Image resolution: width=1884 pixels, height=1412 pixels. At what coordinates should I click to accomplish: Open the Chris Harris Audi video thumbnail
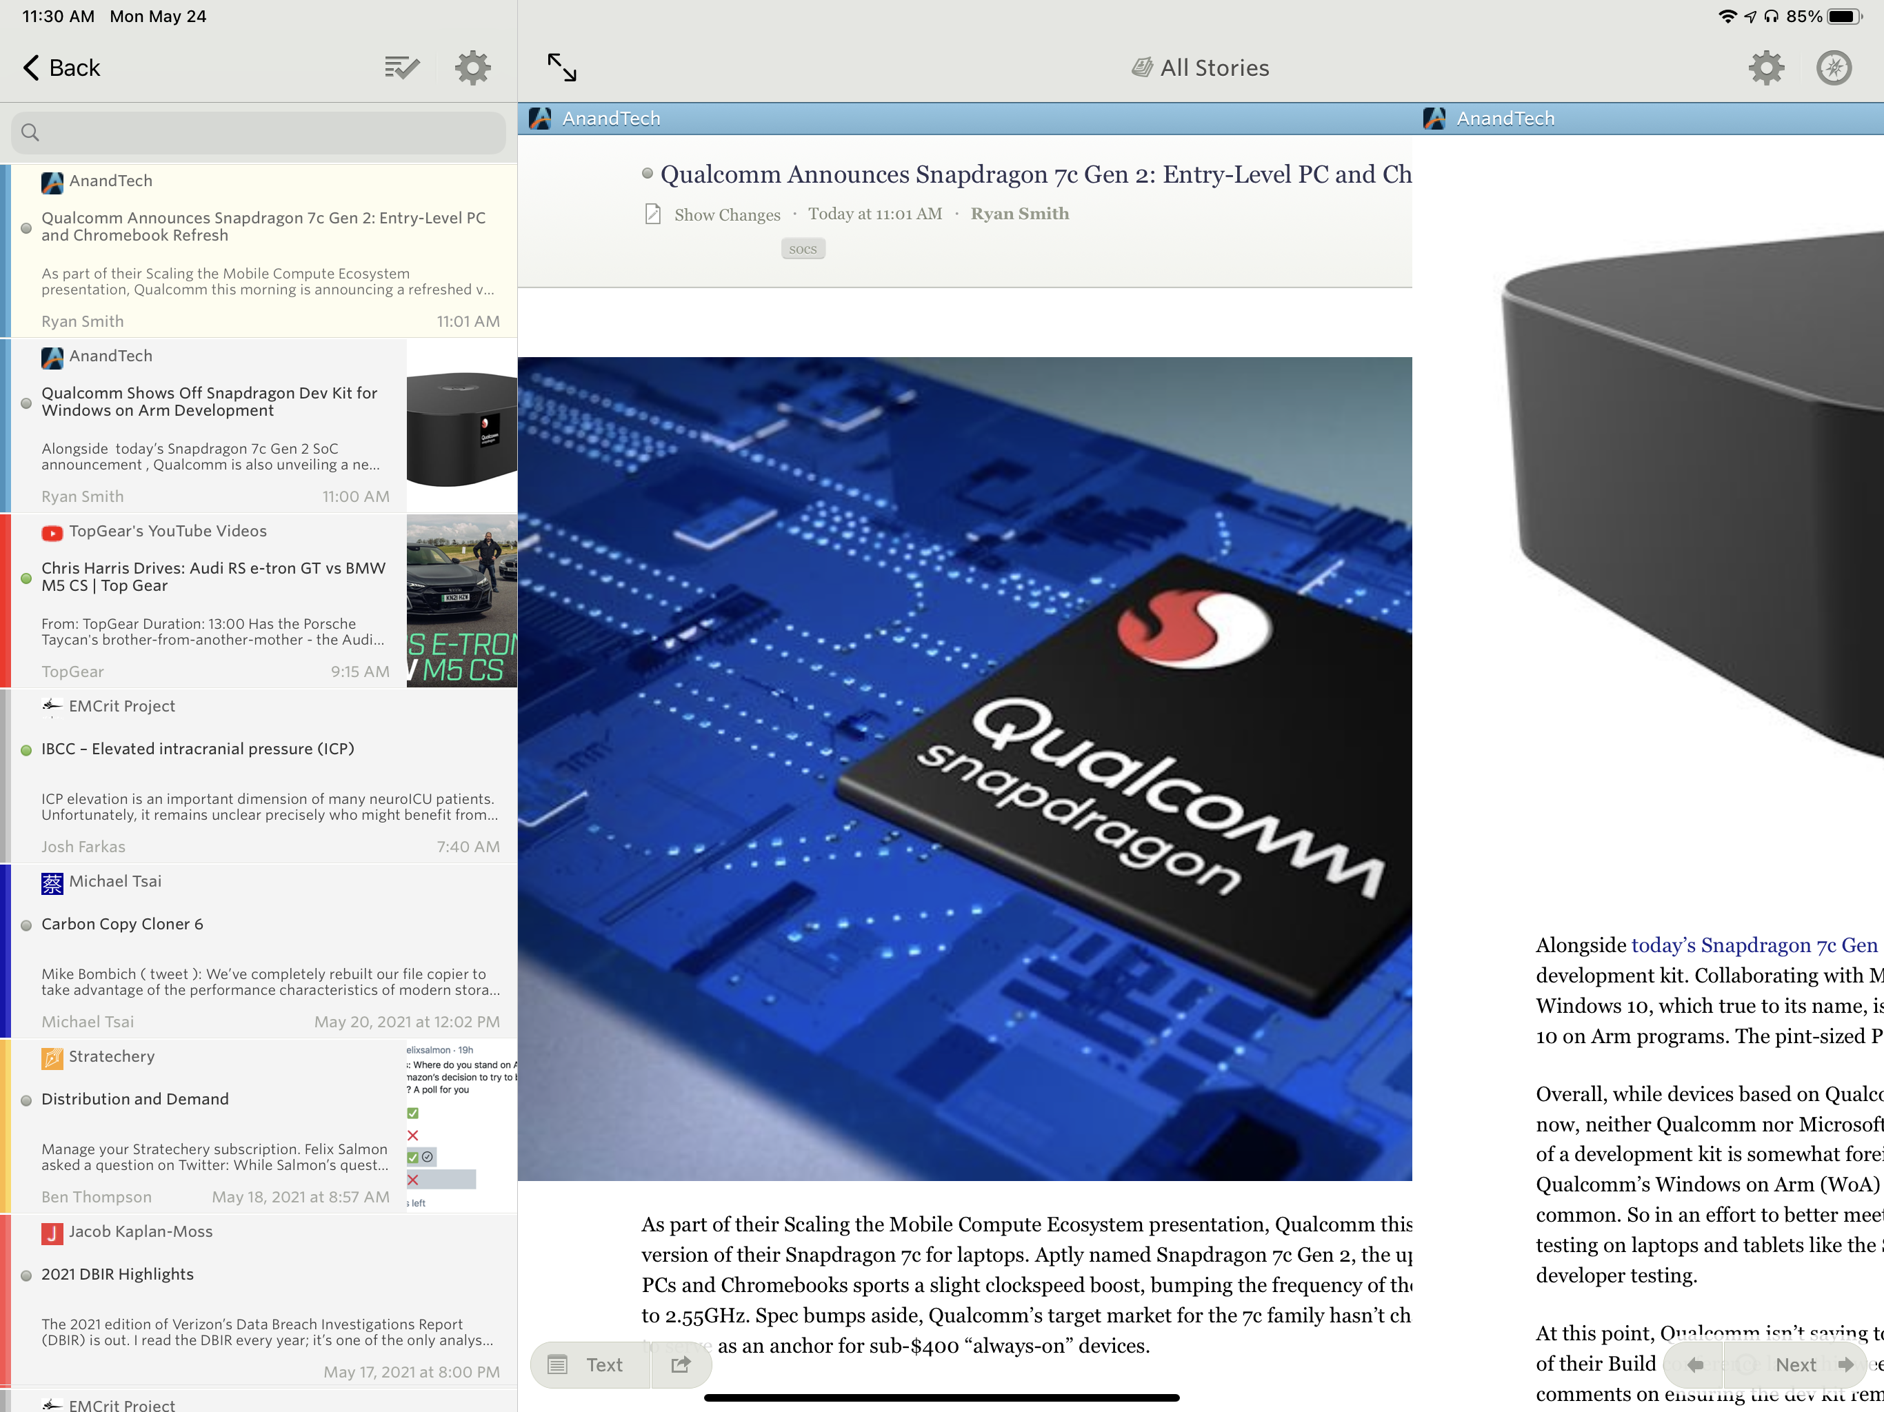461,601
